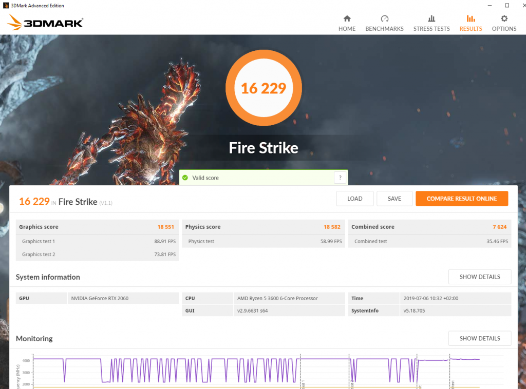Click the LOAD button
526x389 pixels.
click(x=354, y=199)
